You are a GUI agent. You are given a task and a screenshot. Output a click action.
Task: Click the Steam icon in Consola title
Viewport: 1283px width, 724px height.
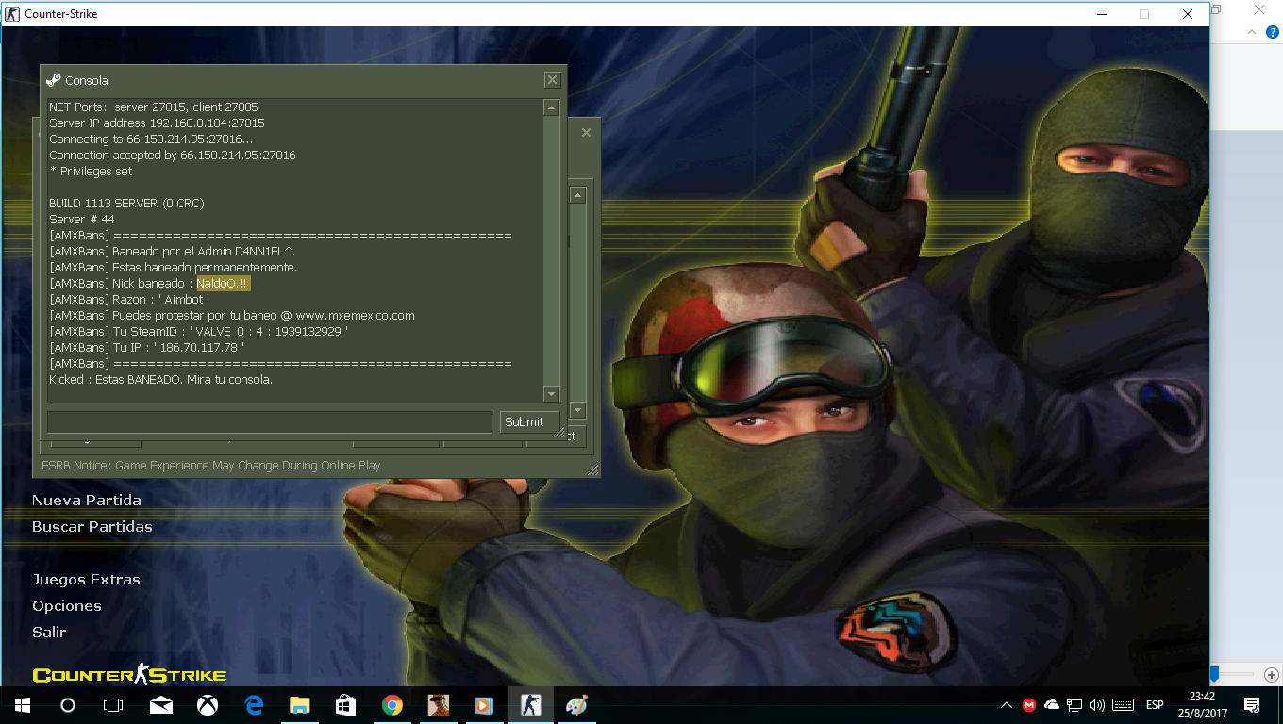[x=54, y=80]
